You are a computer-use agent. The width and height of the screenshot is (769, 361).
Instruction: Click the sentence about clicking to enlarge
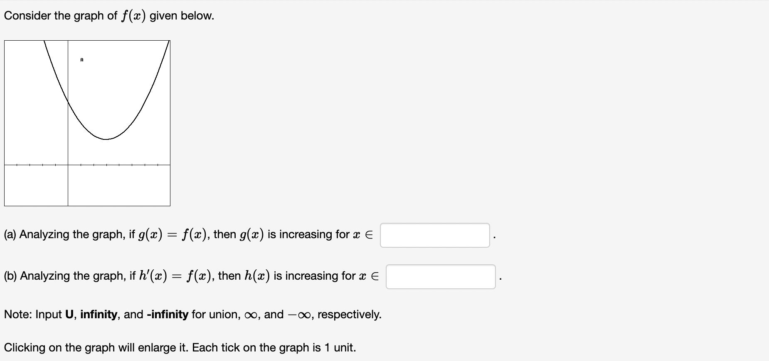[x=179, y=347]
